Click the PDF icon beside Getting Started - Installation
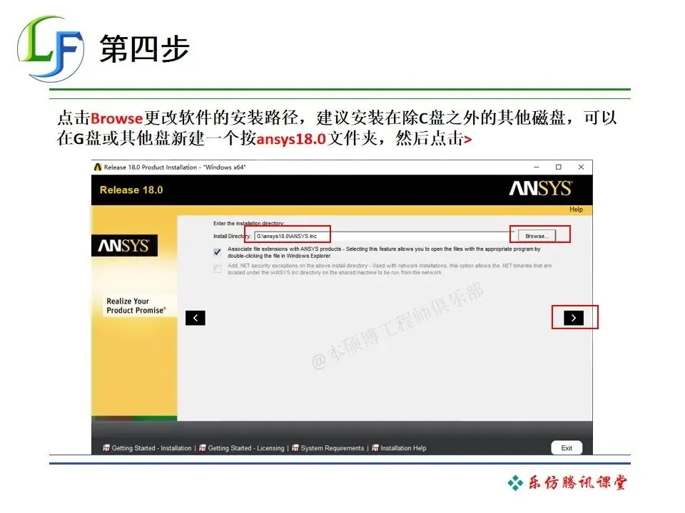Viewport: 685px width, 513px height. click(106, 448)
